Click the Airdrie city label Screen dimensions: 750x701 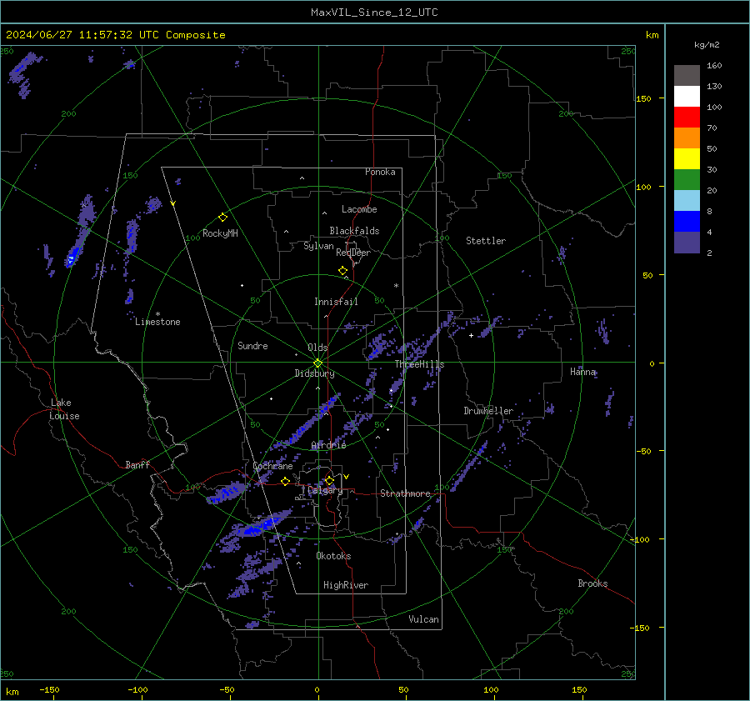tap(328, 445)
